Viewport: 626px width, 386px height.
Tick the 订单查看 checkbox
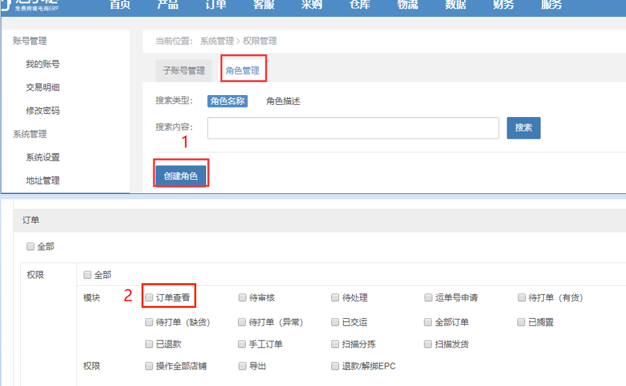(150, 297)
